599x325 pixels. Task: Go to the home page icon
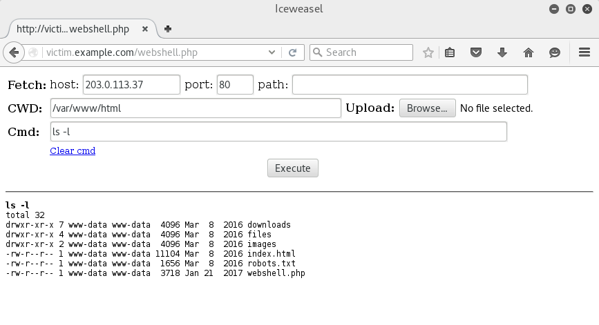pyautogui.click(x=529, y=52)
